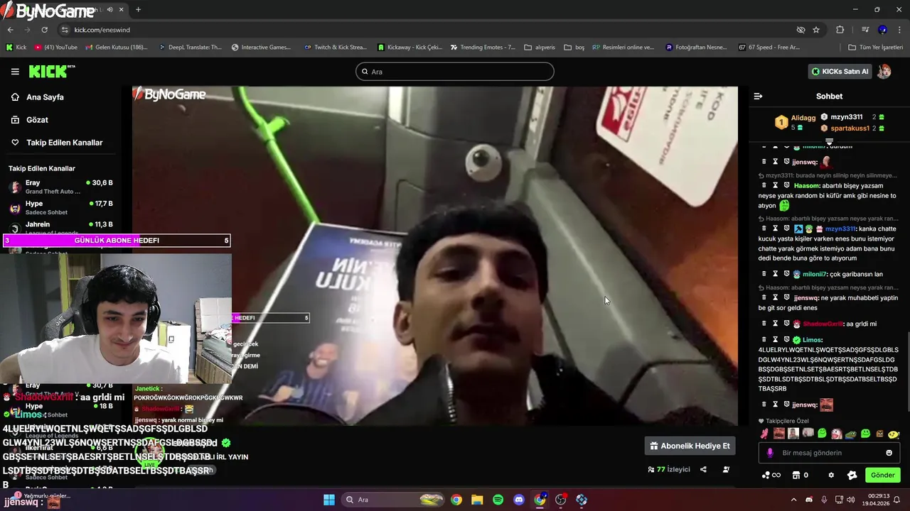Open Eray's channel in followed list
The image size is (910, 511).
[60, 187]
